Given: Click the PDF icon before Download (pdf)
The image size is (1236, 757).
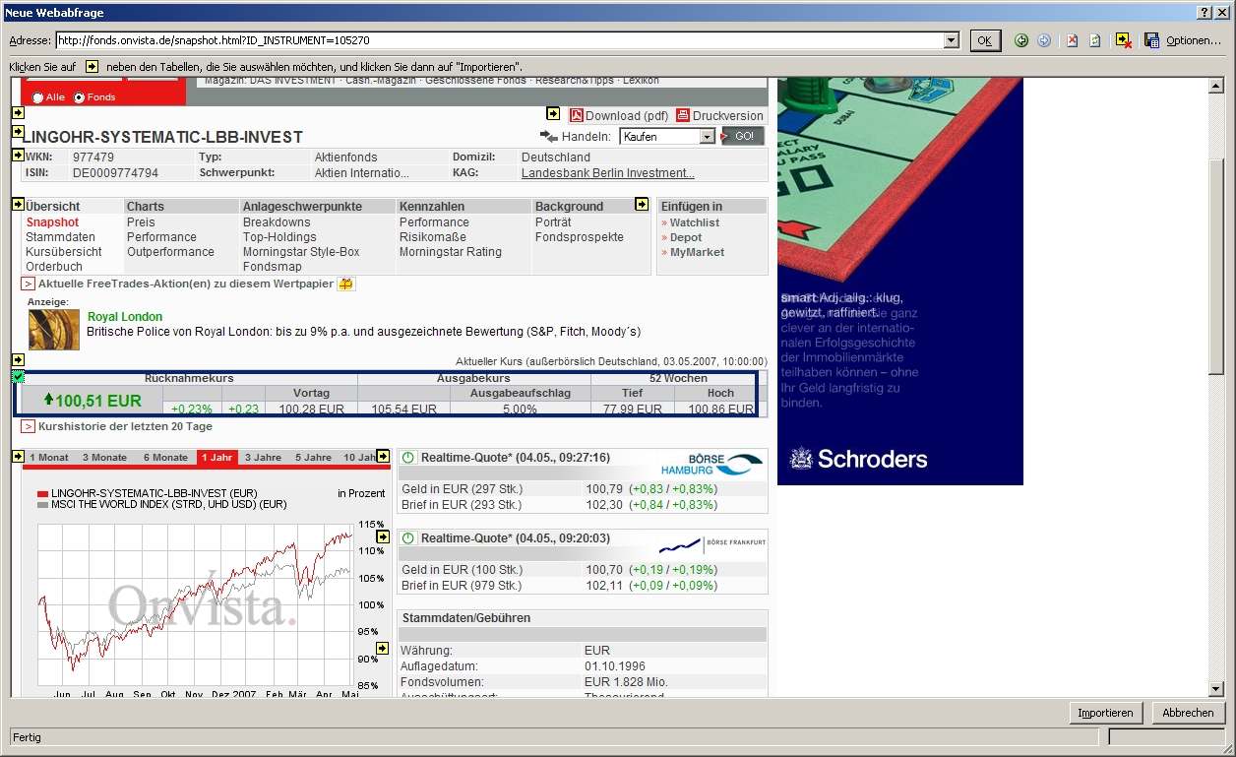Looking at the screenshot, I should click(x=577, y=115).
